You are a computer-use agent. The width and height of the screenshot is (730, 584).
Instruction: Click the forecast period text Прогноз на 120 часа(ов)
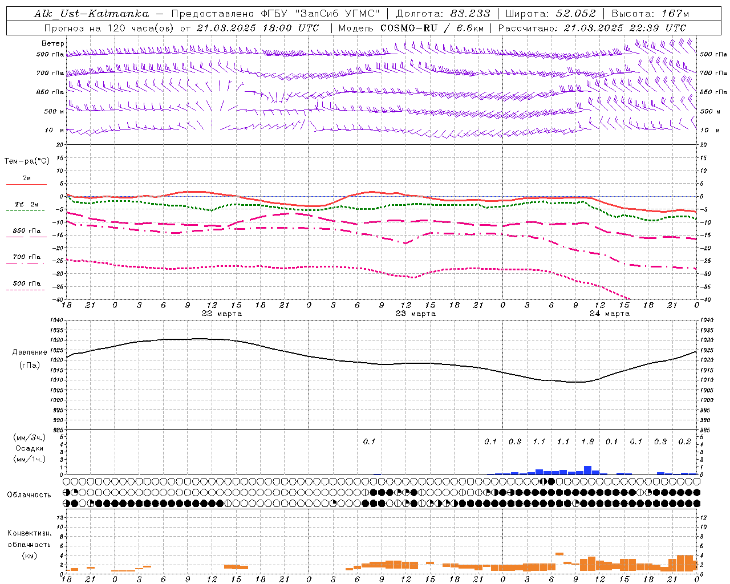(110, 28)
